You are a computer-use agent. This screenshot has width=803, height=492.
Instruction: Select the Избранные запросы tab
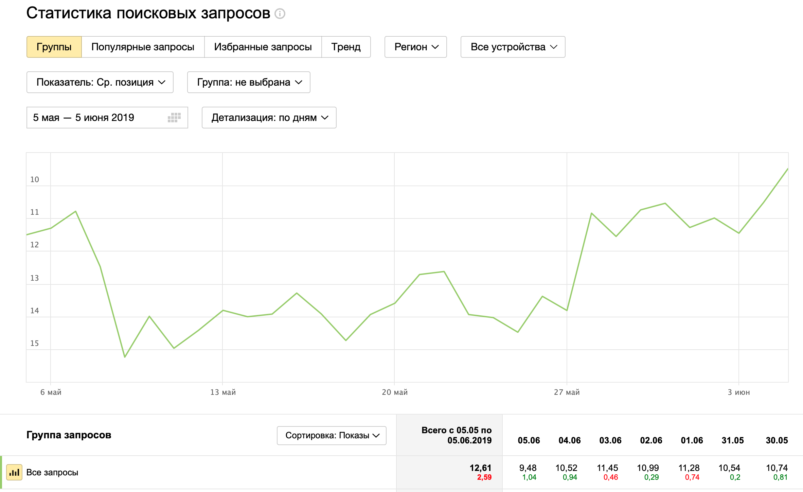263,47
